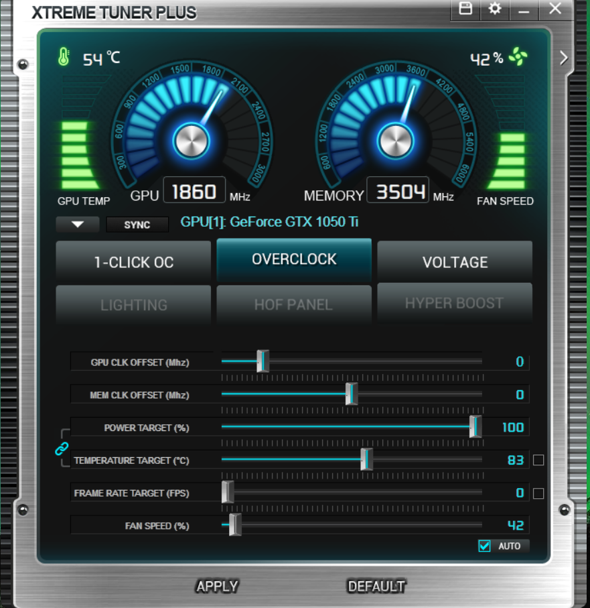The width and height of the screenshot is (590, 608).
Task: Open settings via the gear icon
Action: [495, 9]
